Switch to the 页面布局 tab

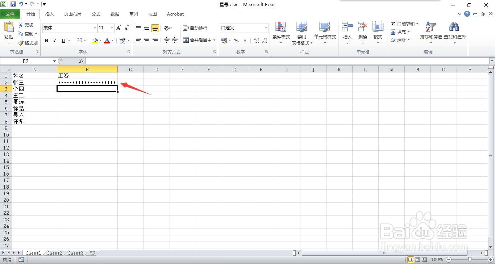click(72, 14)
